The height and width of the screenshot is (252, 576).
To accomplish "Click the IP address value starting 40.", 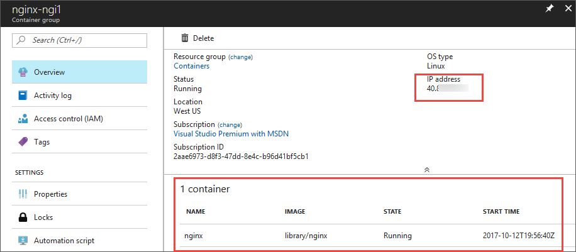I will point(448,88).
